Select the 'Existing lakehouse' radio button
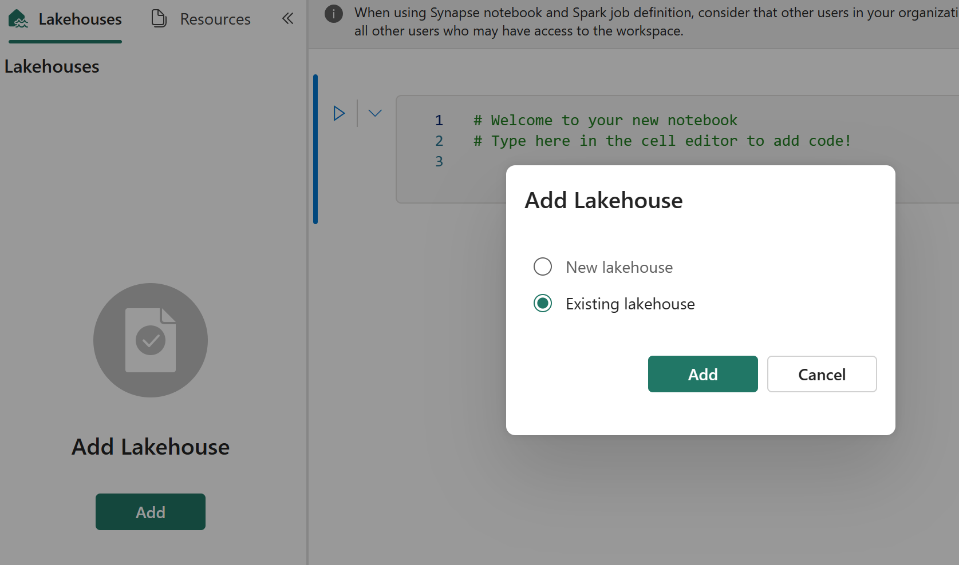 [x=542, y=303]
